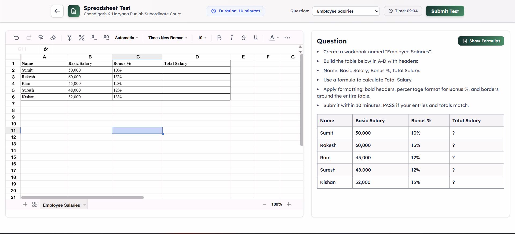Undo the last action
This screenshot has width=515, height=234.
(16, 38)
